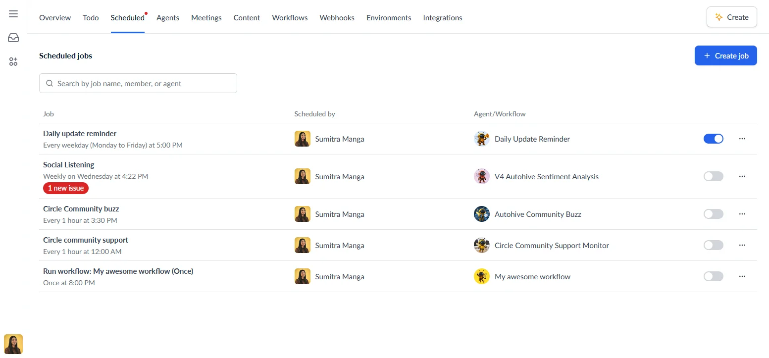
Task: Enable the Circle community support job toggle
Action: 713,245
